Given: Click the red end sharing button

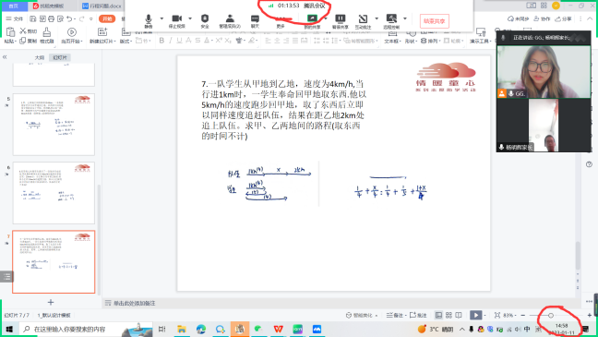Looking at the screenshot, I should 435,21.
